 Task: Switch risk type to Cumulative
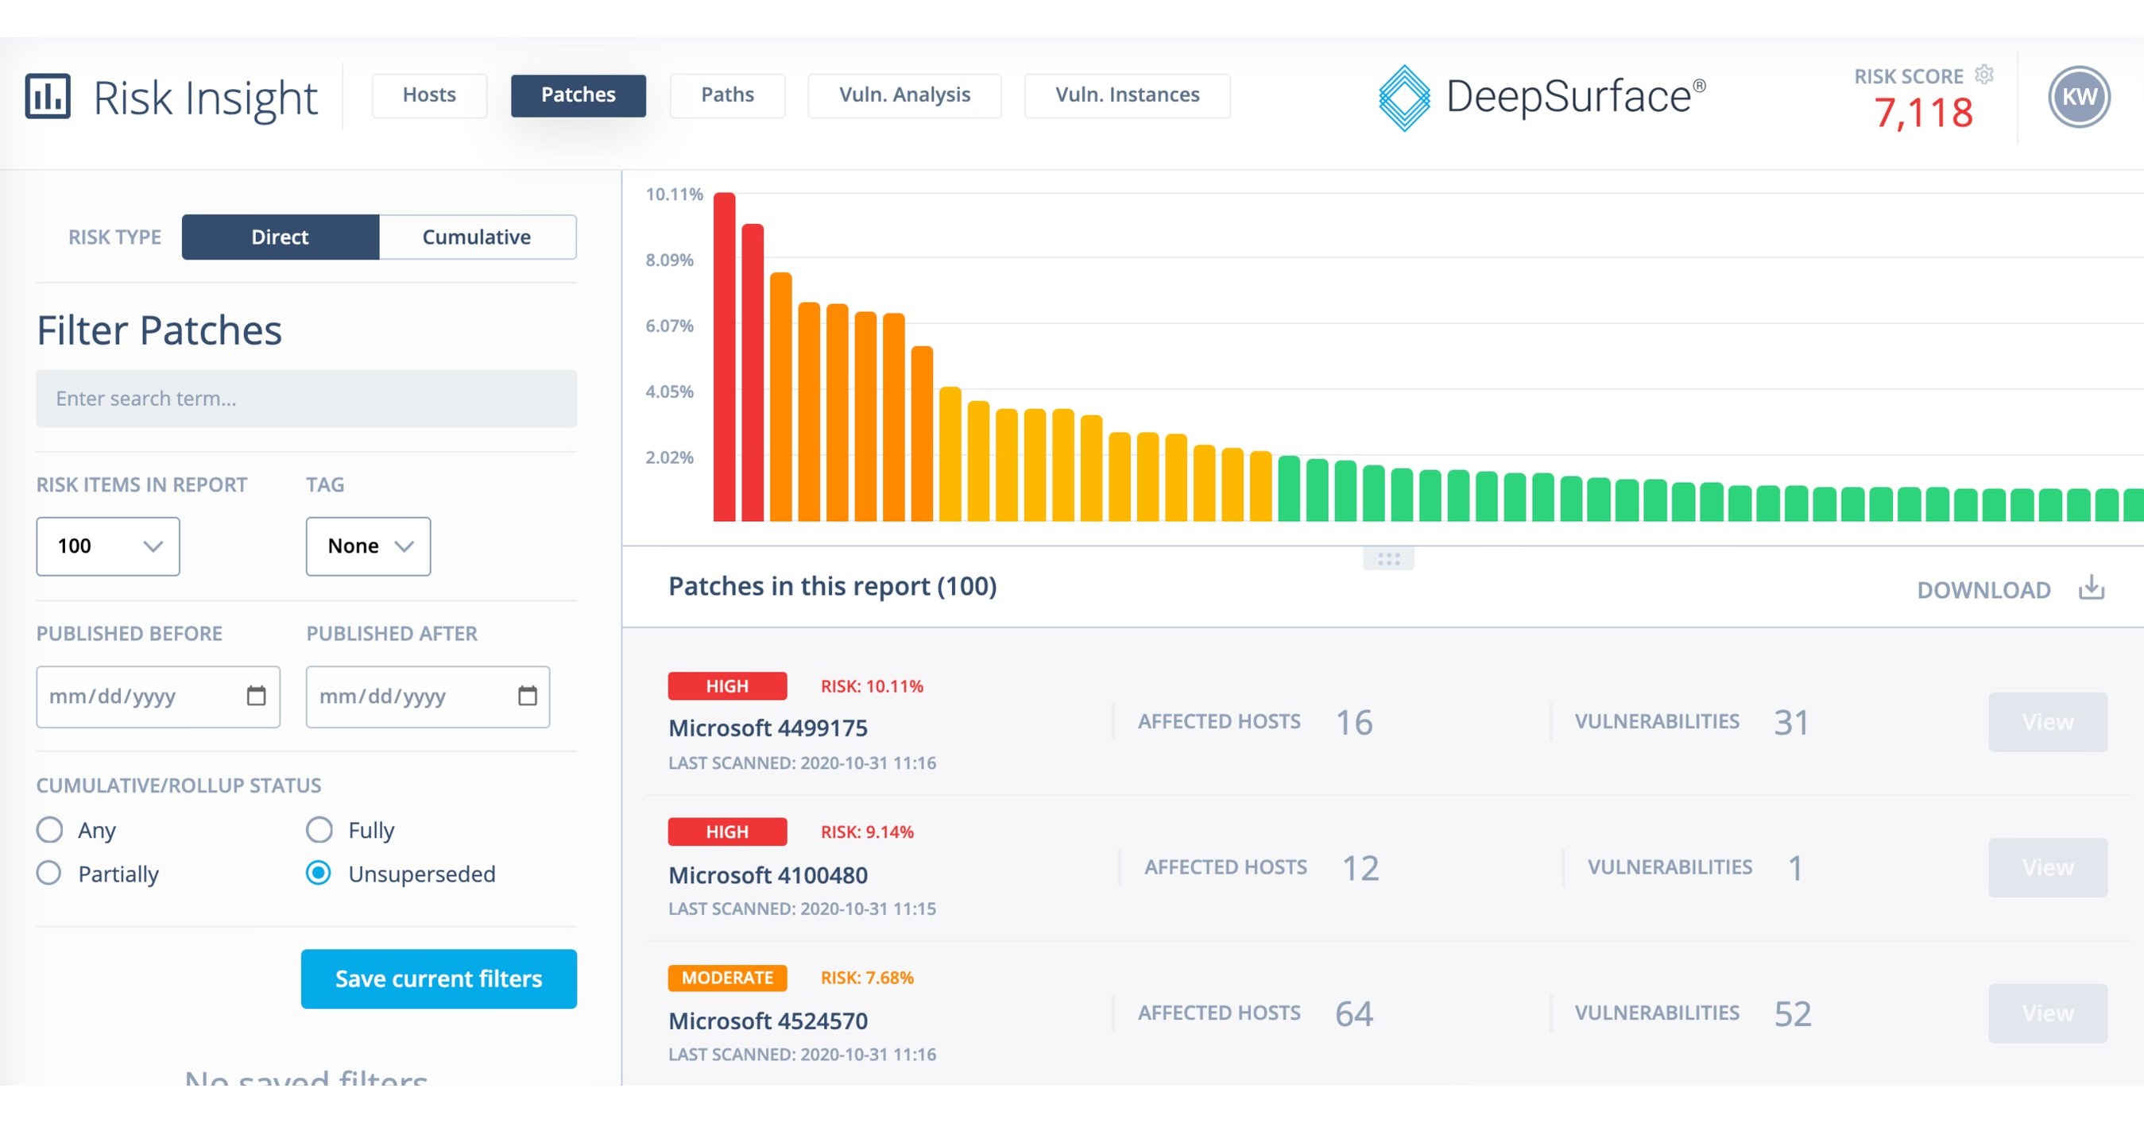pos(477,237)
